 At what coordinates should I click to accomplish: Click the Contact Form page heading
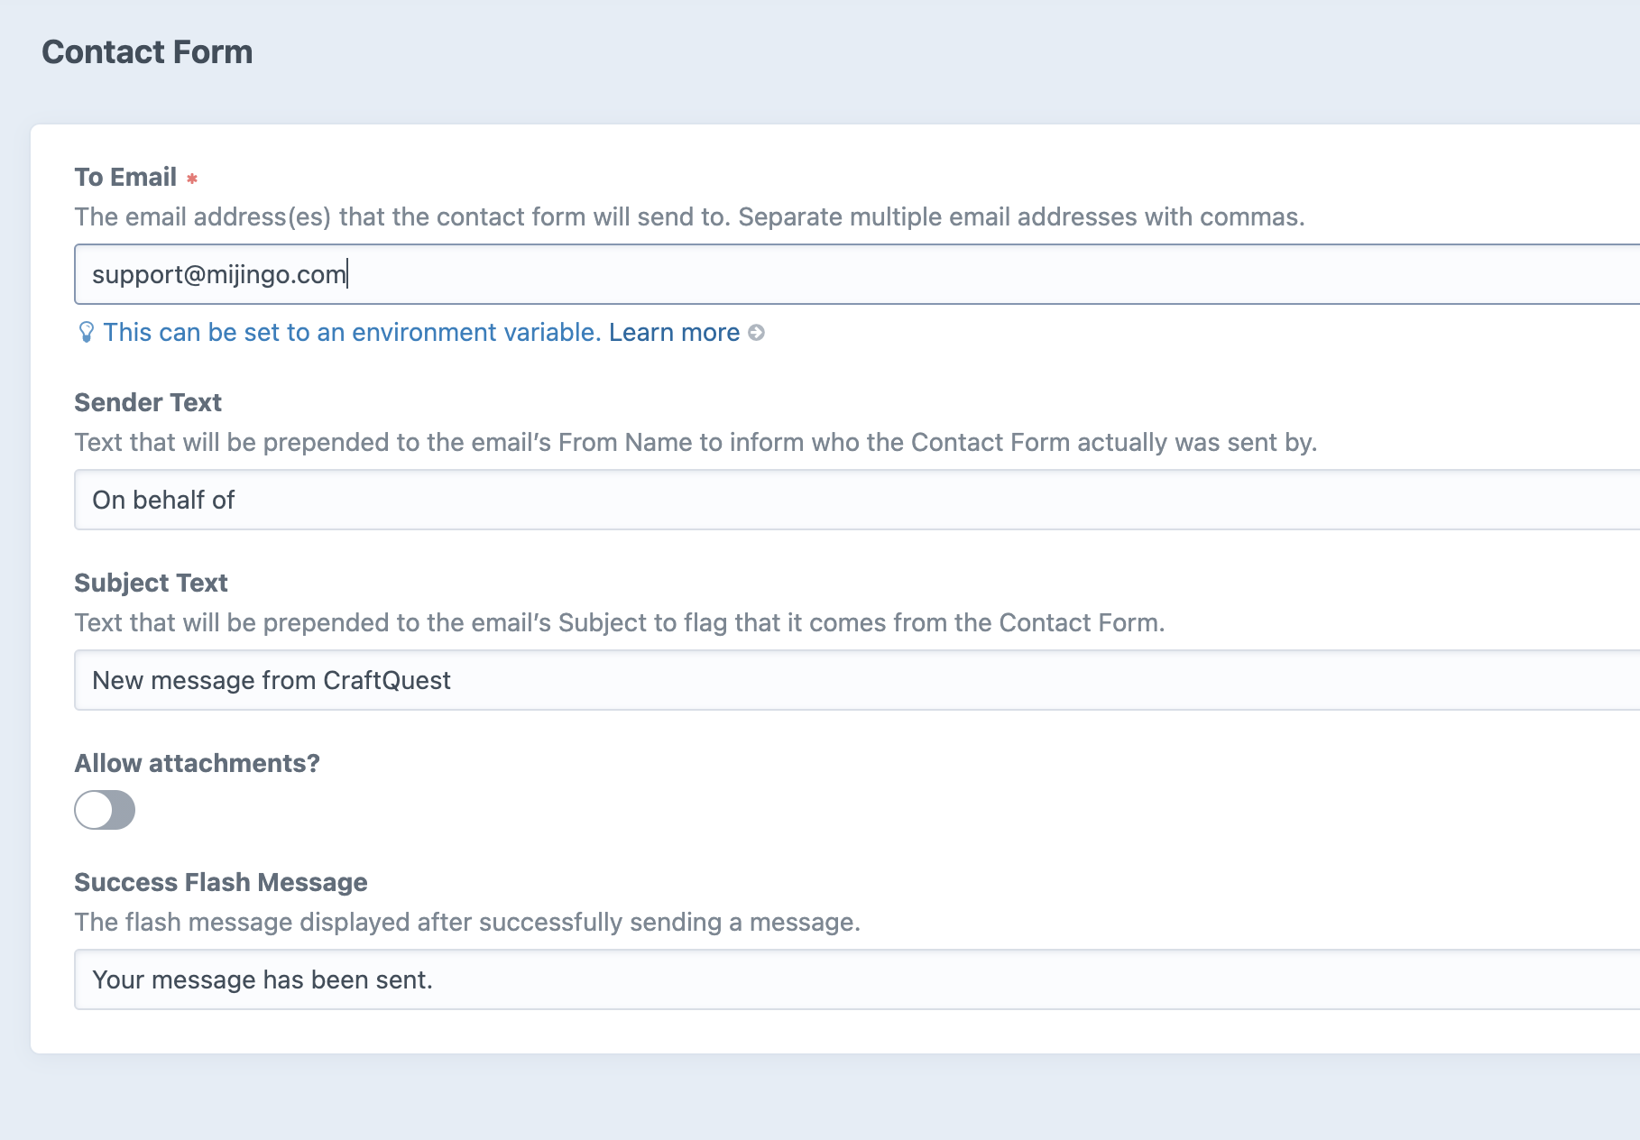(x=147, y=52)
